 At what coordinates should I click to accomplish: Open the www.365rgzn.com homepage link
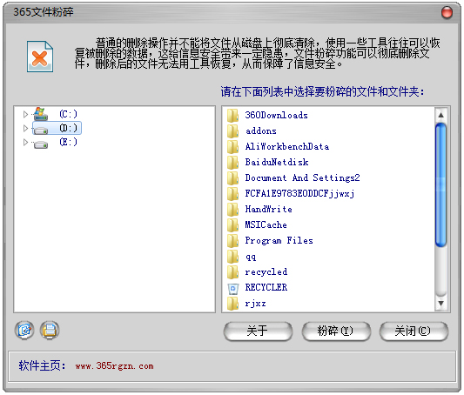pos(115,366)
